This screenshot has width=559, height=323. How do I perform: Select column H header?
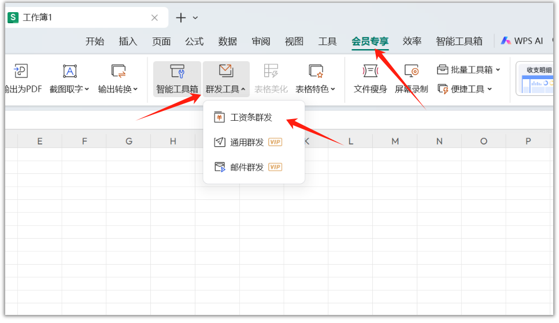pyautogui.click(x=173, y=141)
